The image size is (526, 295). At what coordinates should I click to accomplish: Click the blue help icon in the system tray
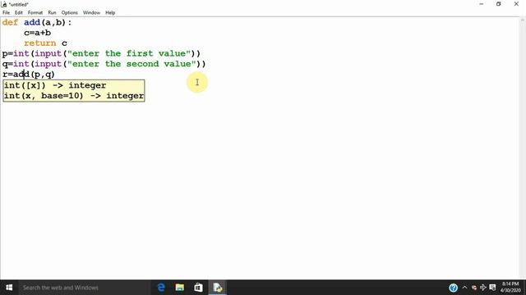(453, 288)
